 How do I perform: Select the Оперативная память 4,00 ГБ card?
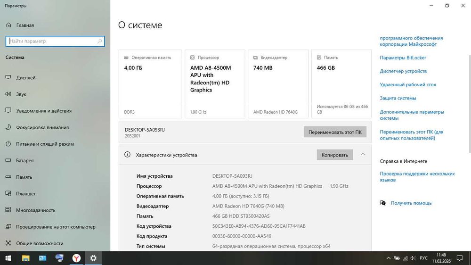pyautogui.click(x=150, y=84)
